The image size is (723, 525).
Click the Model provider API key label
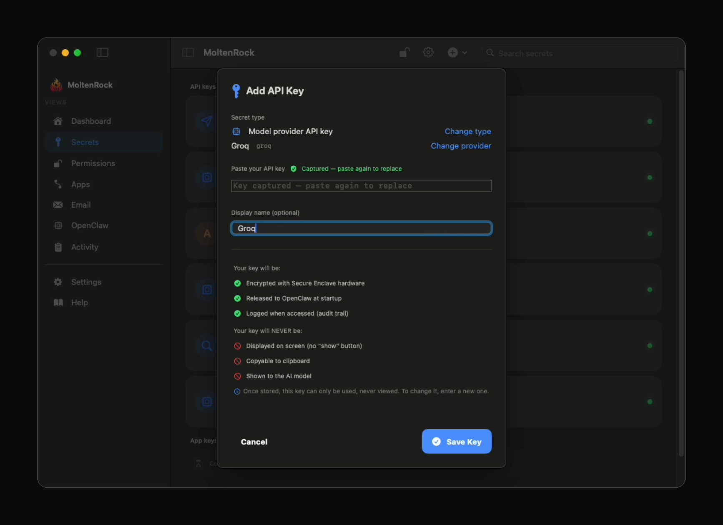291,131
